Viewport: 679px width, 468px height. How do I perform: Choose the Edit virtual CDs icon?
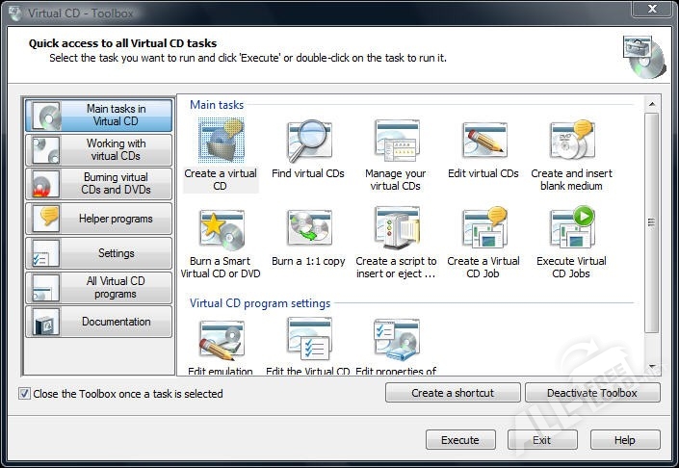pos(483,143)
